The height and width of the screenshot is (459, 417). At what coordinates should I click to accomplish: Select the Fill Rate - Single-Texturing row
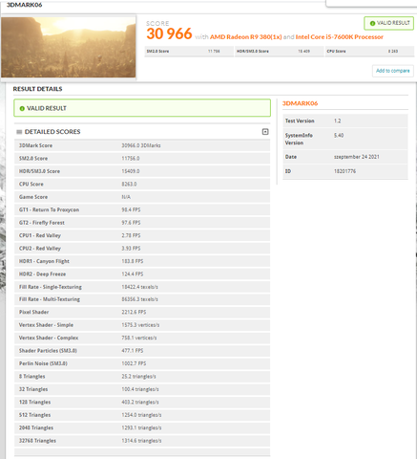tap(142, 287)
